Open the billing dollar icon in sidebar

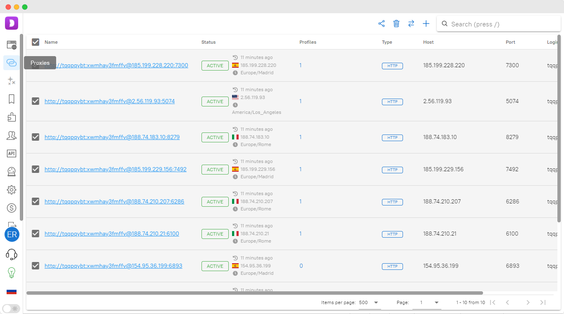tap(12, 208)
